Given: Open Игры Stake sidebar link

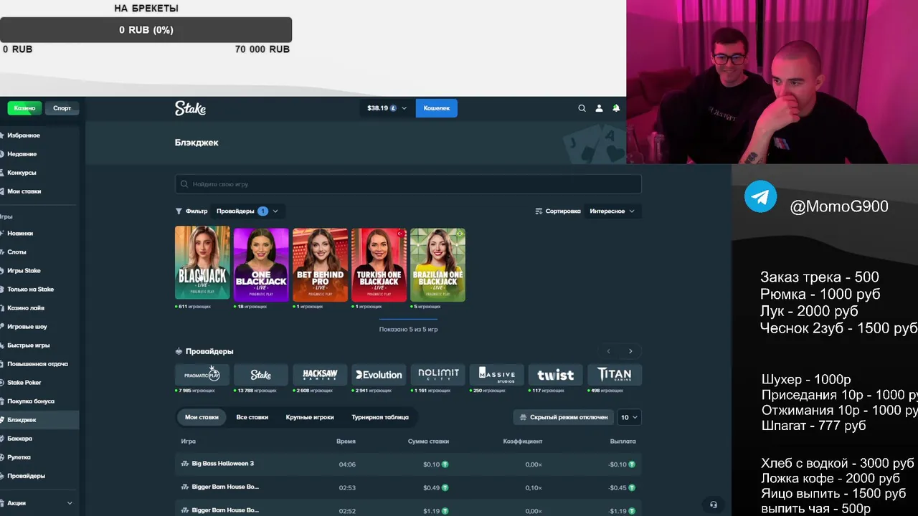Looking at the screenshot, I should [x=39, y=271].
